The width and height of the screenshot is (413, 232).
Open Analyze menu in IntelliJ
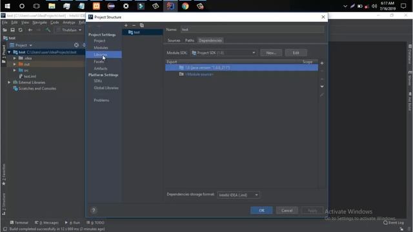click(69, 23)
